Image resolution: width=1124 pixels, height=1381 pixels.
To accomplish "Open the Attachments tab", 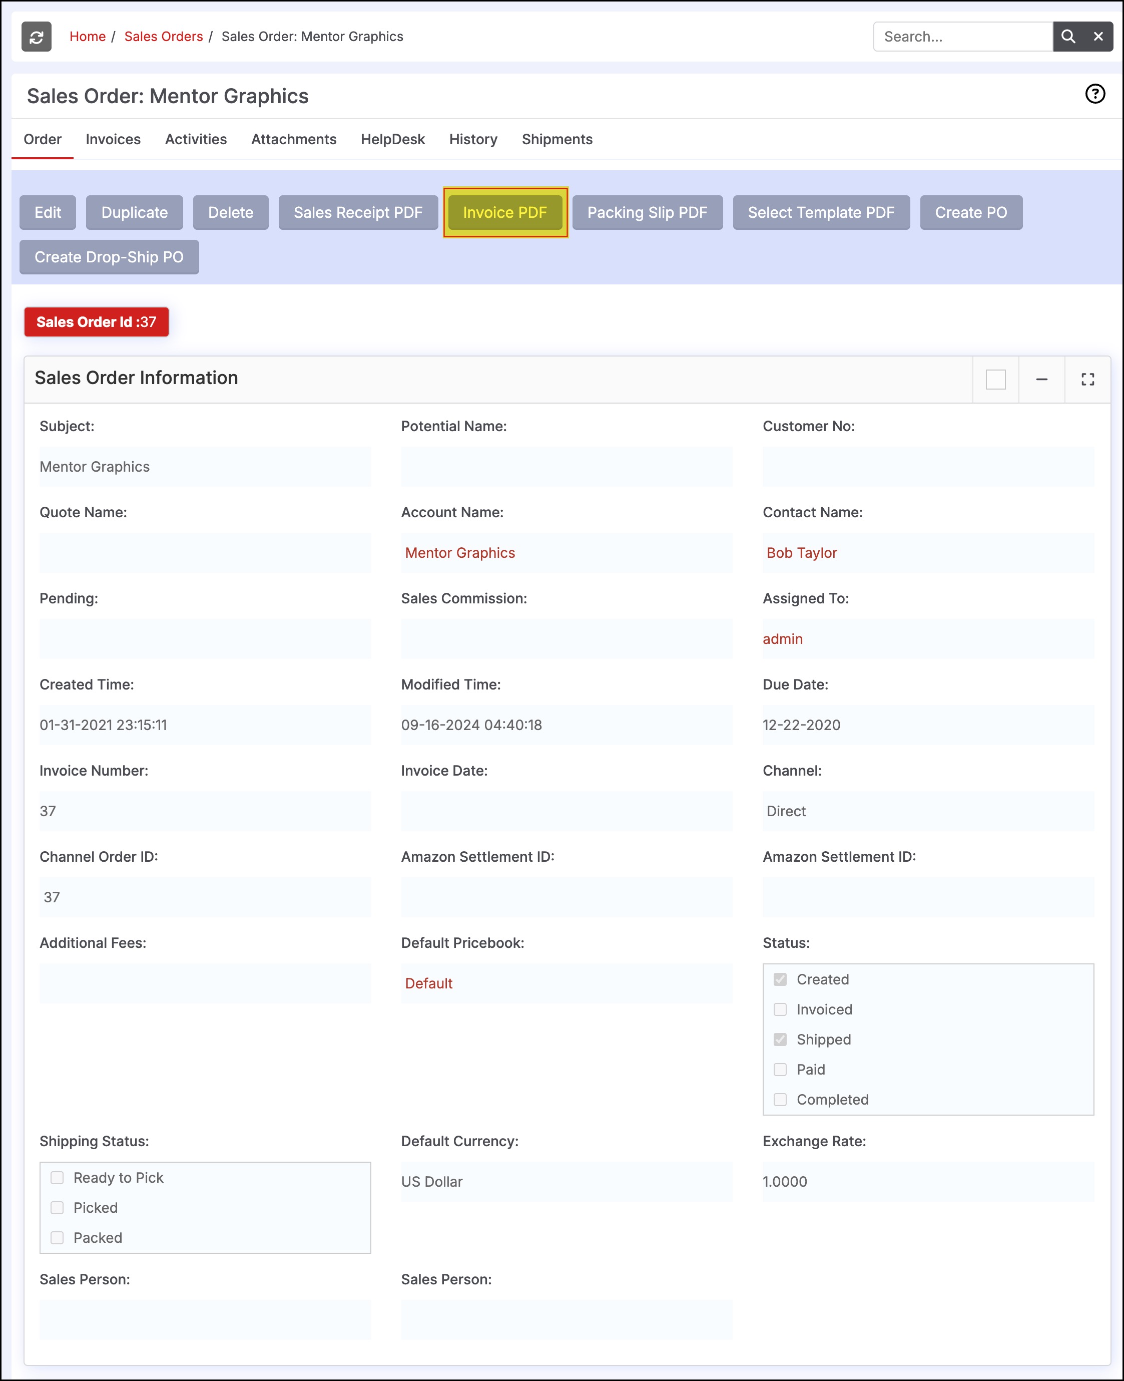I will point(294,139).
